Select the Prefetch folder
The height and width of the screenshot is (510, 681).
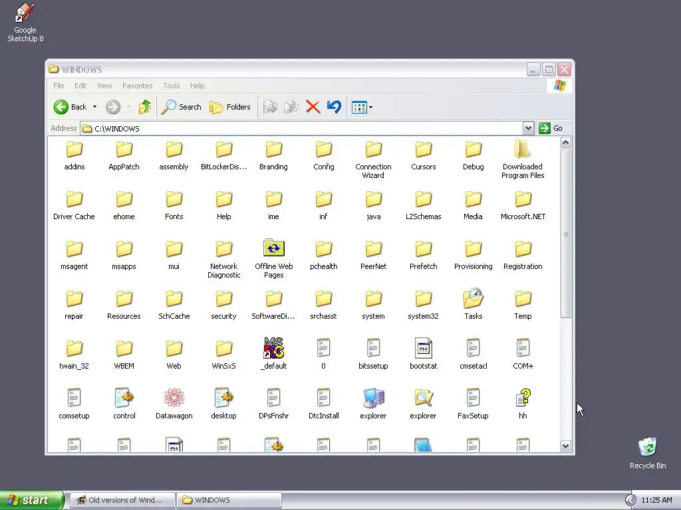pos(424,256)
